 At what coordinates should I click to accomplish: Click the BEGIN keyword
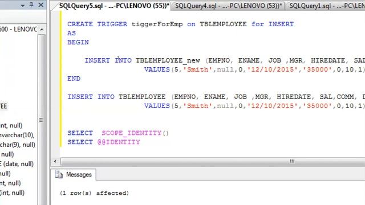point(78,42)
